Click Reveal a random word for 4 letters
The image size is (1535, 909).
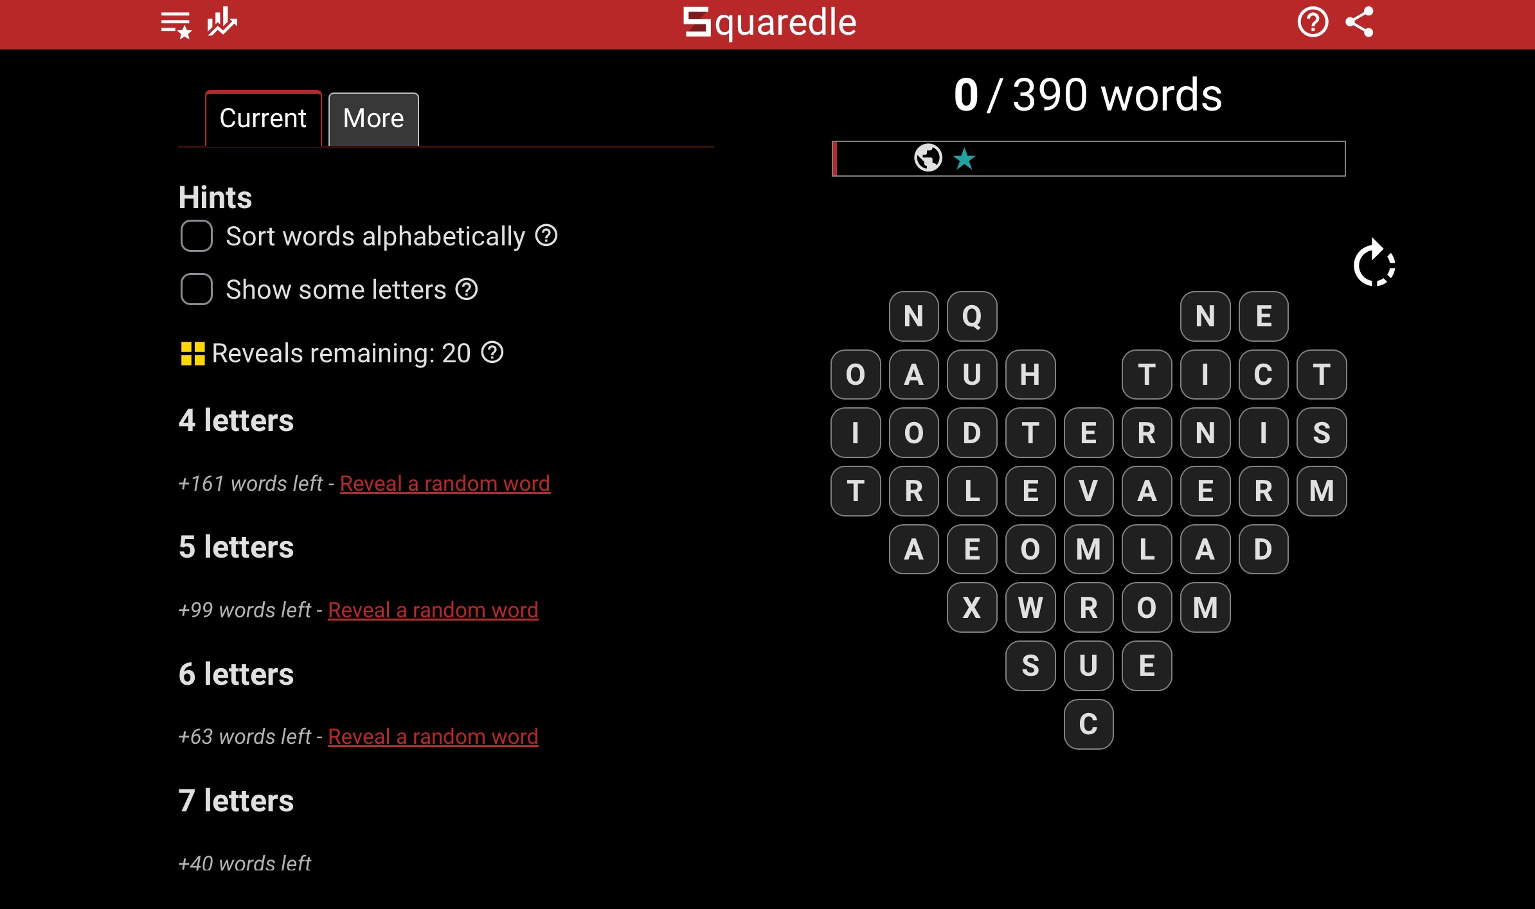pos(445,482)
